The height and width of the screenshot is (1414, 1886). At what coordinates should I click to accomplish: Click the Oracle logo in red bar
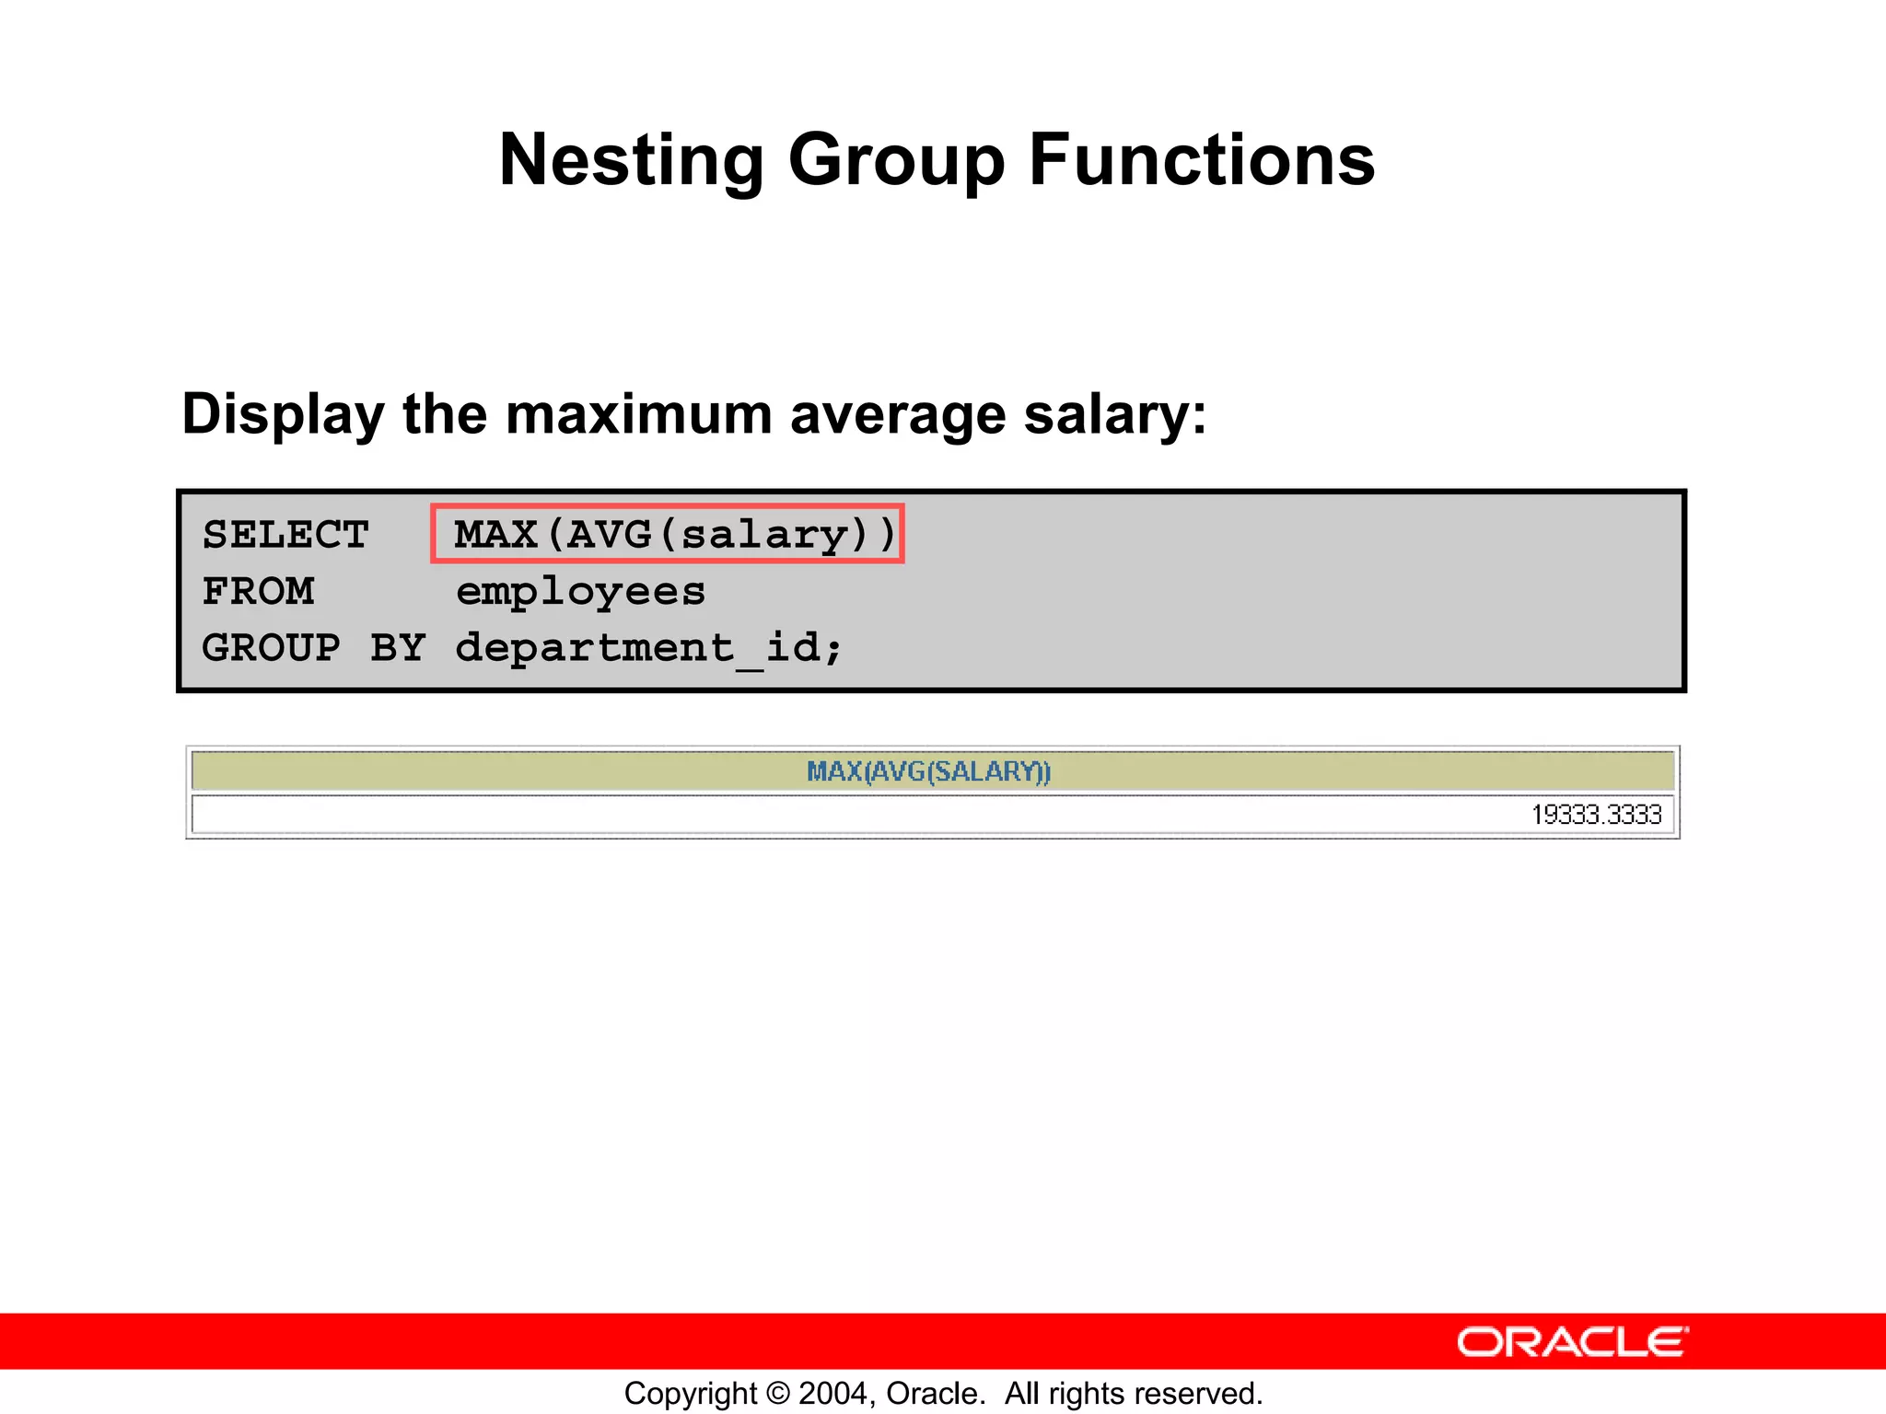[1572, 1342]
